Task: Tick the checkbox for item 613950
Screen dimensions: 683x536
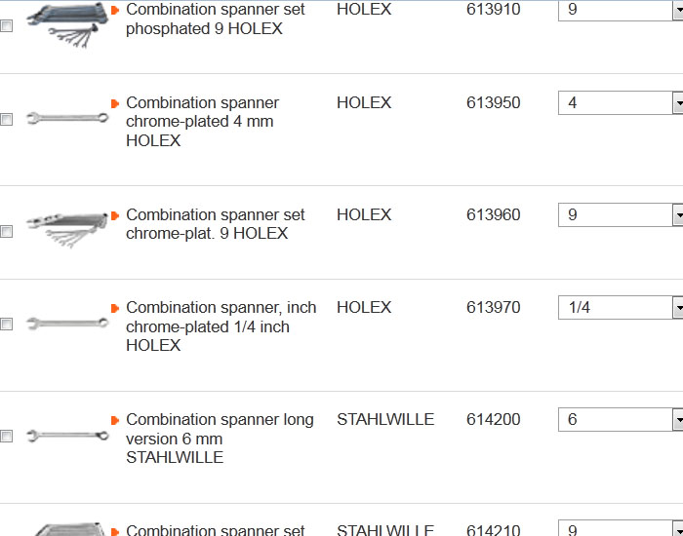Action: pyautogui.click(x=7, y=120)
